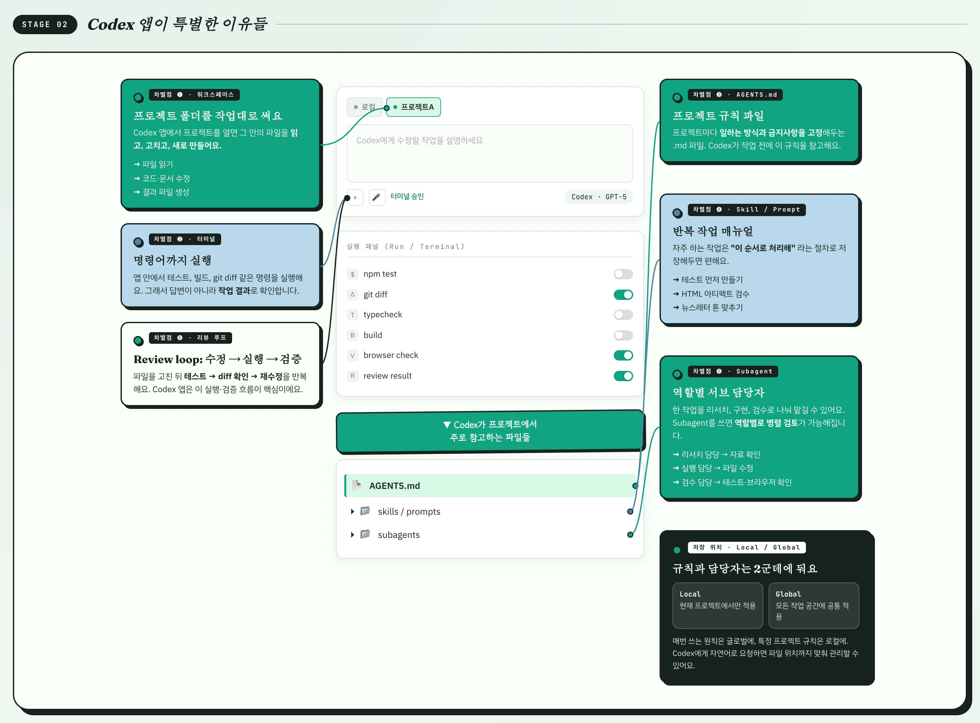Image resolution: width=980 pixels, height=723 pixels.
Task: Click the '→ 파일 읽기' list item
Action: pyautogui.click(x=153, y=164)
